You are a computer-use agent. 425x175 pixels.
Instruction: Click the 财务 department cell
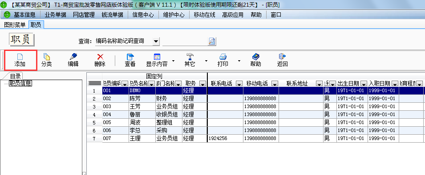pyautogui.click(x=169, y=99)
